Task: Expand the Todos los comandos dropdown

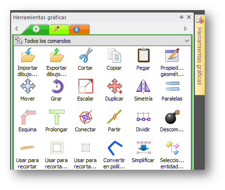Action: point(187,41)
